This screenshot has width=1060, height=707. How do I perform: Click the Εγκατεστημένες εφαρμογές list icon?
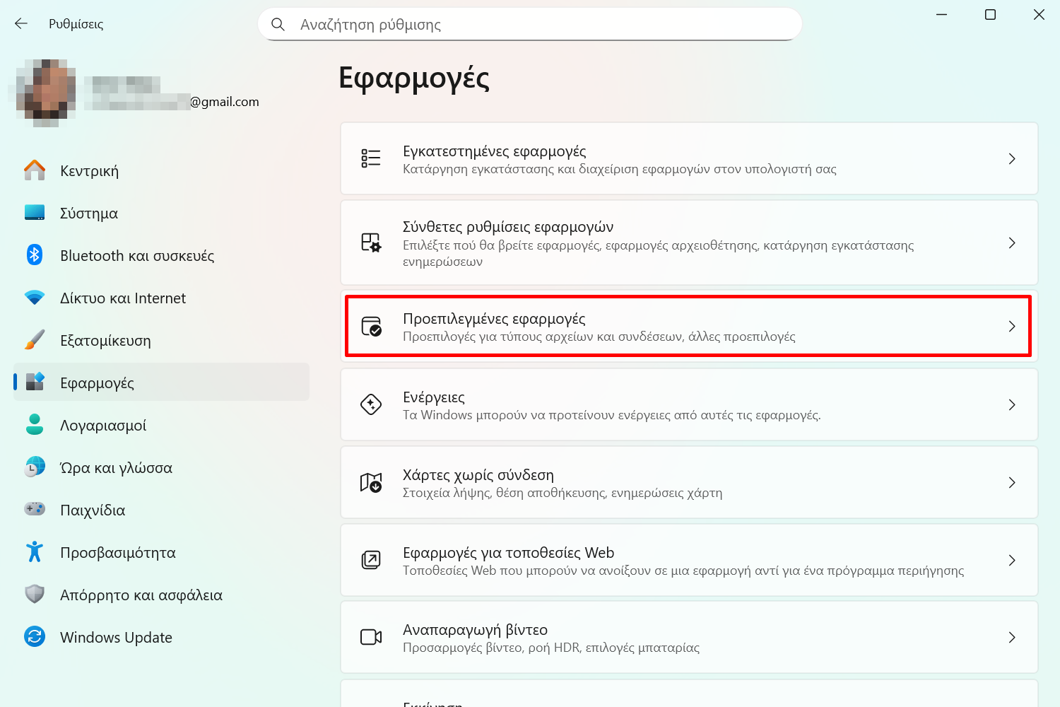point(371,158)
